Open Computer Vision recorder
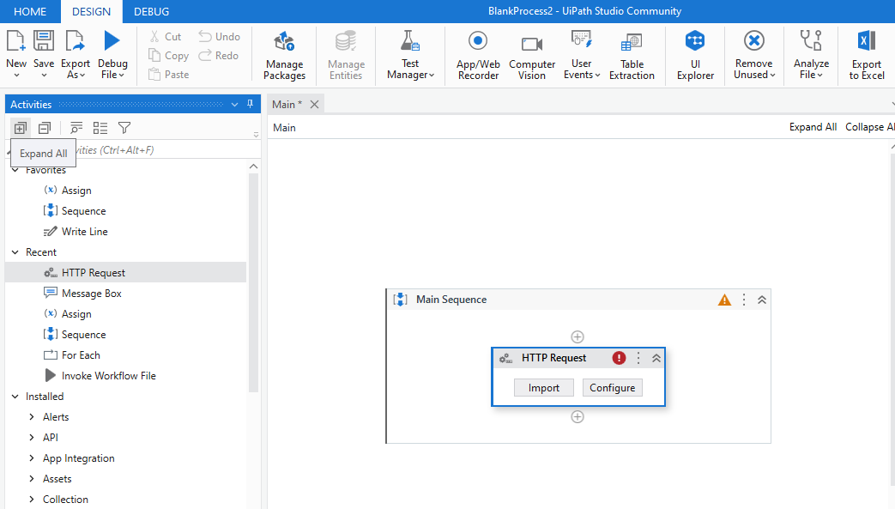 click(x=532, y=56)
